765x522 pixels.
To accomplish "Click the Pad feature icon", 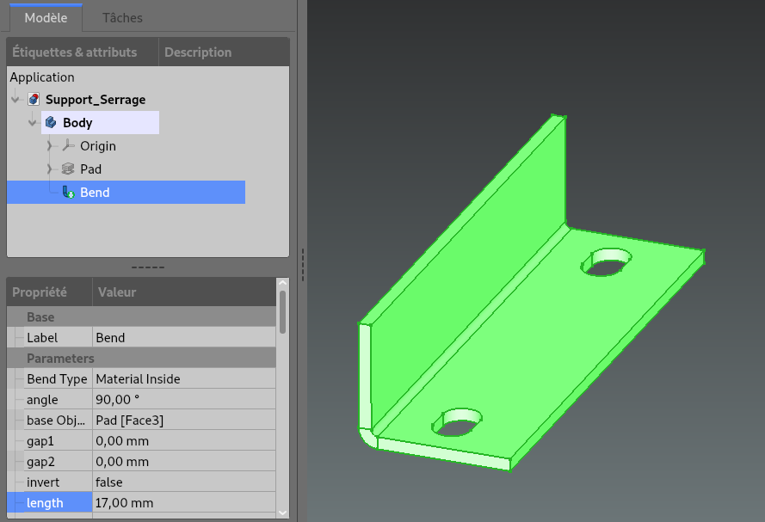I will (69, 169).
